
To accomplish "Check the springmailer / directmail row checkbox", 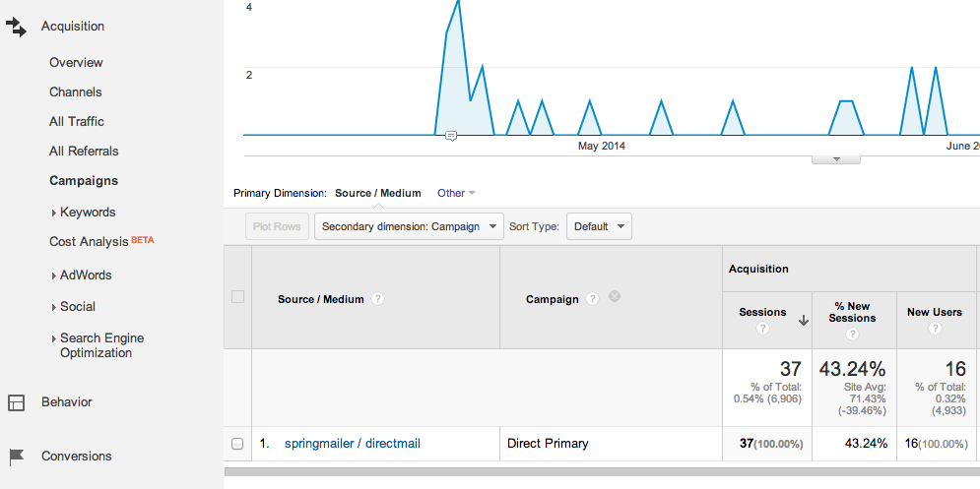I will (x=237, y=444).
